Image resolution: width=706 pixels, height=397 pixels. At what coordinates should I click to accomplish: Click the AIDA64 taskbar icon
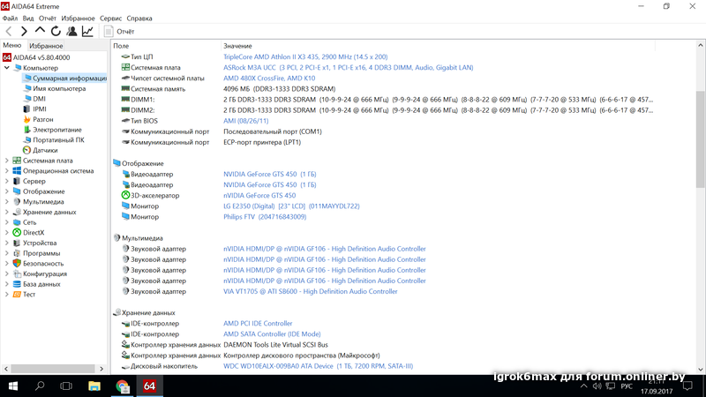(149, 386)
